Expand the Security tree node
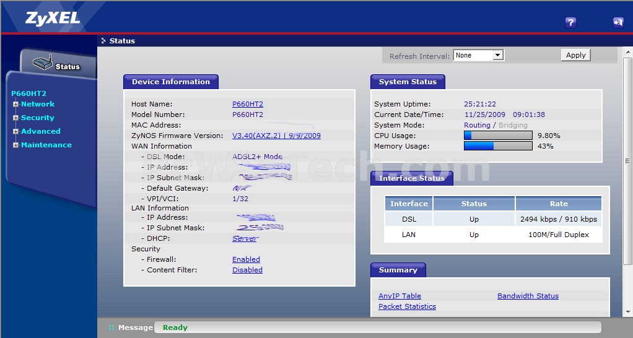Image resolution: width=633 pixels, height=338 pixels. [15, 118]
